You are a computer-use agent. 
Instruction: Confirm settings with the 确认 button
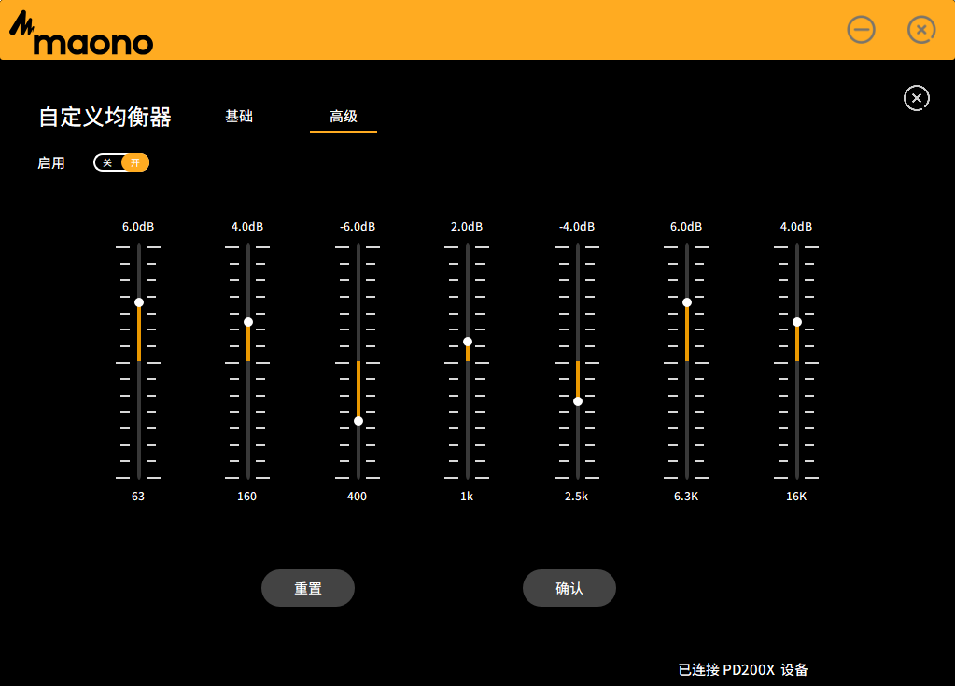tap(569, 588)
